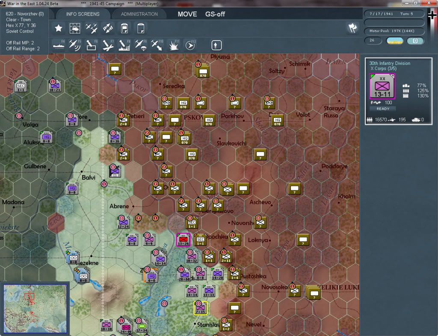The width and height of the screenshot is (438, 336).
Task: Click the X Corps (3/5) link
Action: point(383,69)
